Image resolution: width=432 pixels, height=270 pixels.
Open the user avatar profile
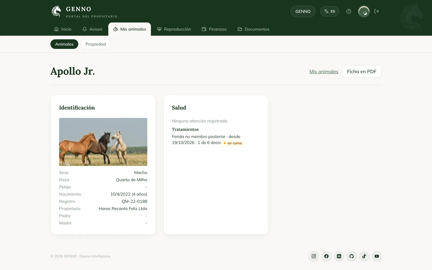[364, 12]
